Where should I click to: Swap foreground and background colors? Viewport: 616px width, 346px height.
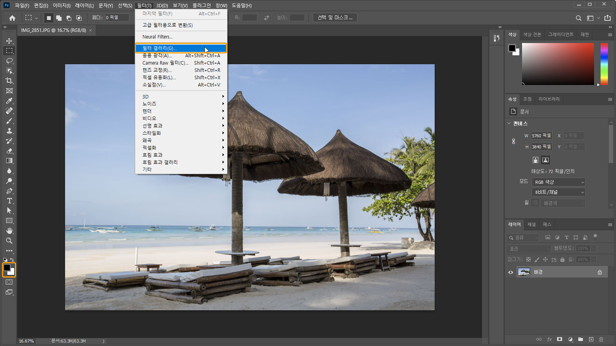click(12, 260)
